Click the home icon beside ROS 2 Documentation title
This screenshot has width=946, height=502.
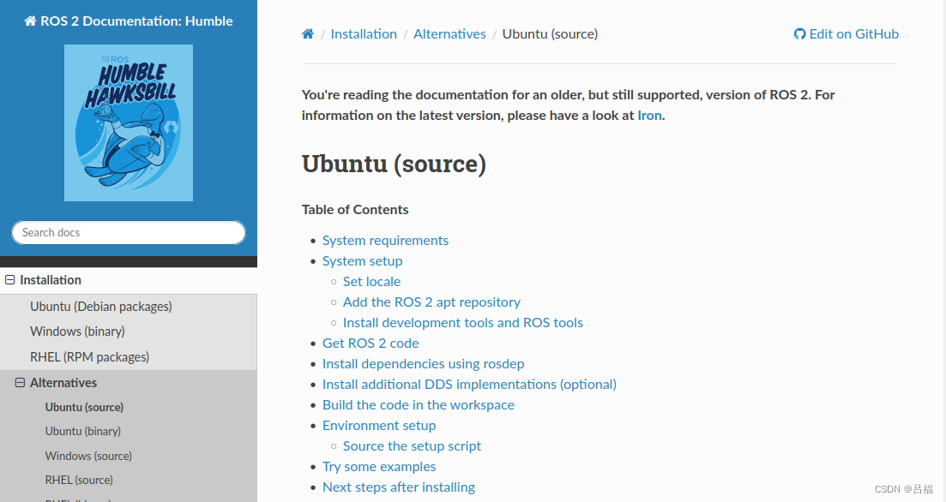tap(30, 21)
